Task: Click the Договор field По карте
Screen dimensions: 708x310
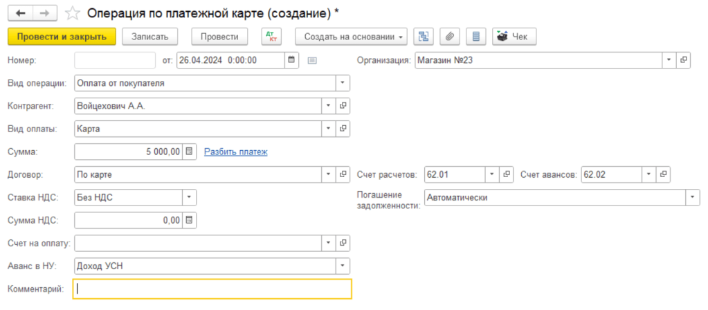Action: pos(198,174)
